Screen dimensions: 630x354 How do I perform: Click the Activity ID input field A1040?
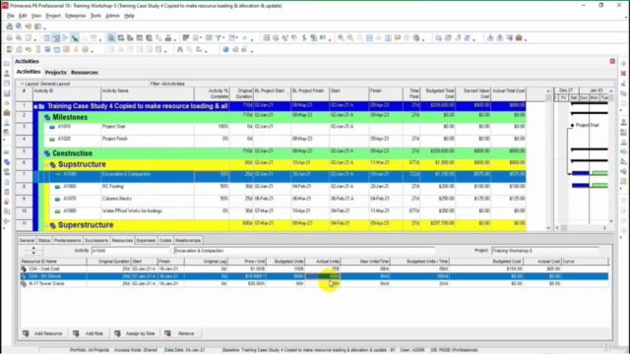point(131,251)
